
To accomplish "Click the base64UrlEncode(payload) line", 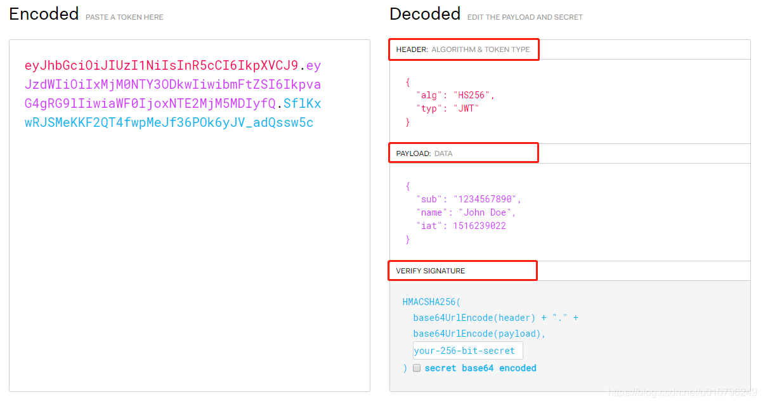I will tap(479, 334).
